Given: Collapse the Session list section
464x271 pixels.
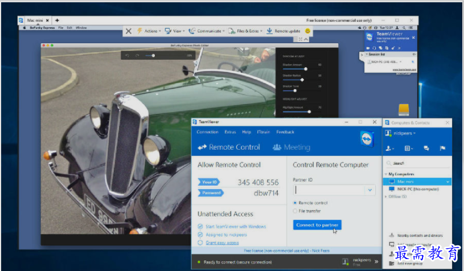Looking at the screenshot, I should point(367,55).
